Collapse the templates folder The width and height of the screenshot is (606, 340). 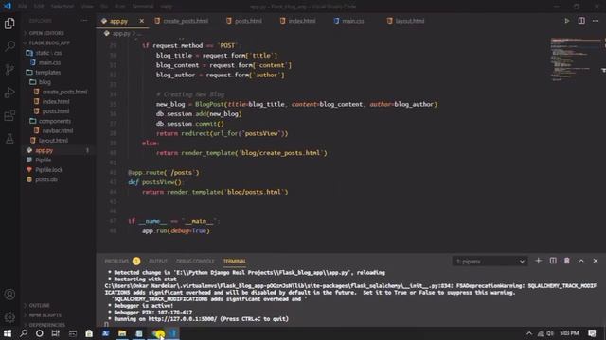pyautogui.click(x=47, y=72)
